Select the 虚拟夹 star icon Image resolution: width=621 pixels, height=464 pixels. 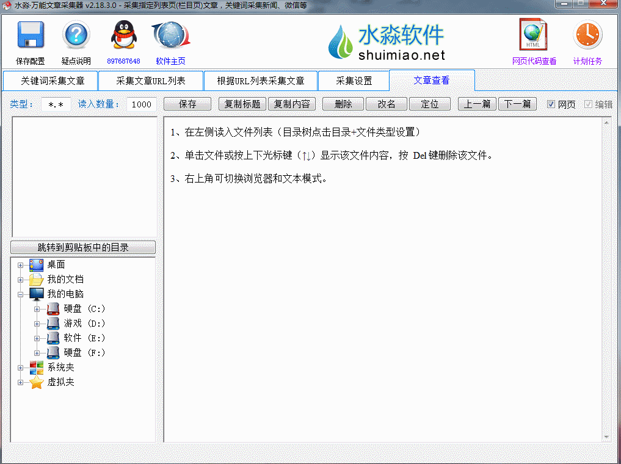click(37, 382)
